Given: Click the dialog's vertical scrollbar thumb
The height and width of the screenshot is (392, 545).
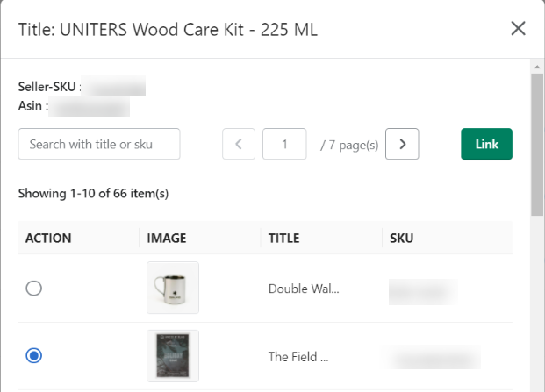Looking at the screenshot, I should point(537,144).
